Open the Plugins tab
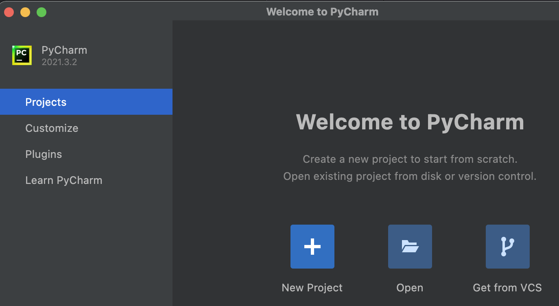 86,154
